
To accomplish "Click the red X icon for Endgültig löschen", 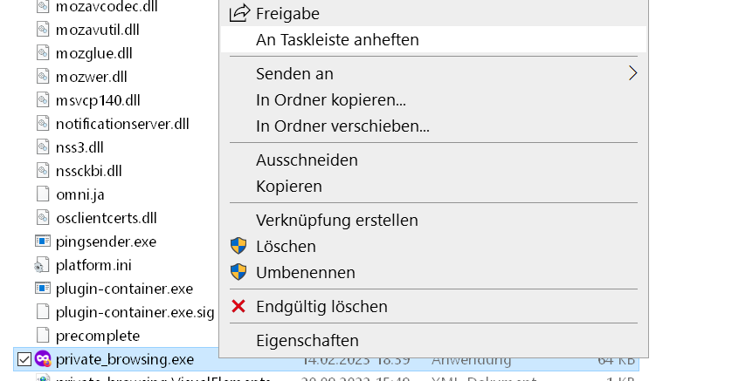I will click(238, 306).
